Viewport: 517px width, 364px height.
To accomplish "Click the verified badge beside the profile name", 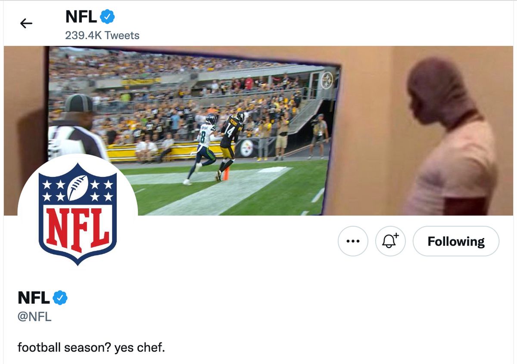I will pyautogui.click(x=60, y=298).
